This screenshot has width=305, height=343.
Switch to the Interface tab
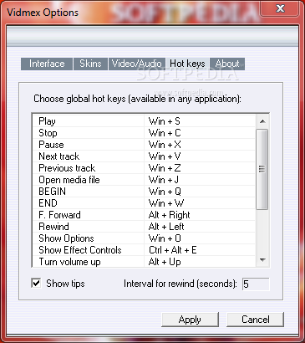point(47,64)
